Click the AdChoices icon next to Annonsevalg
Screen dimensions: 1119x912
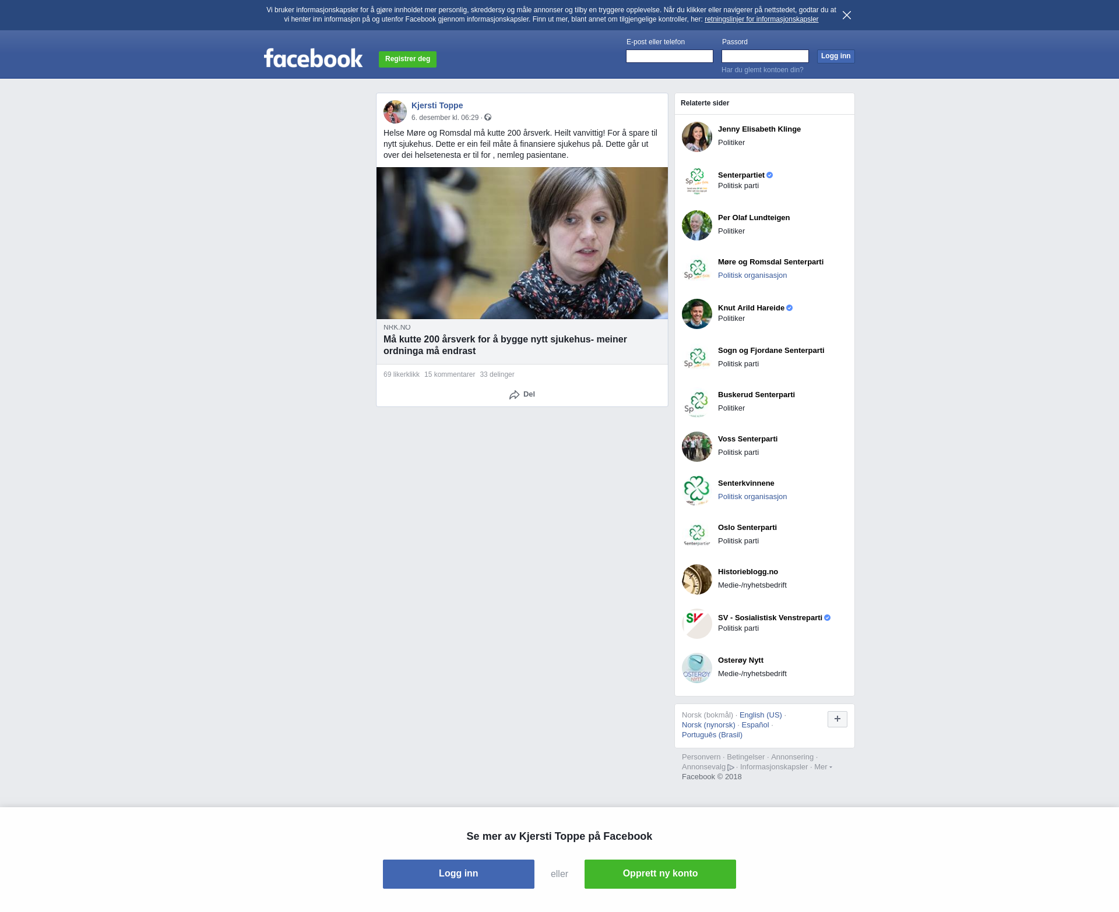click(x=731, y=768)
